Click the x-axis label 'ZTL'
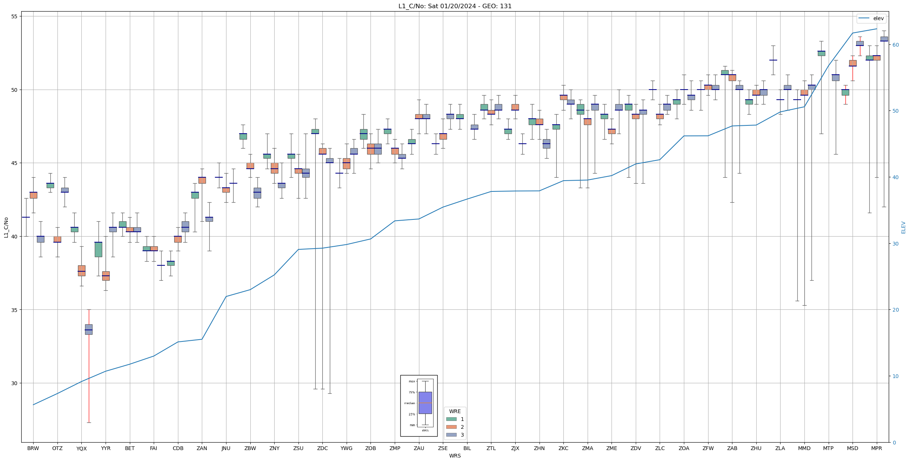910x462 pixels. click(491, 448)
